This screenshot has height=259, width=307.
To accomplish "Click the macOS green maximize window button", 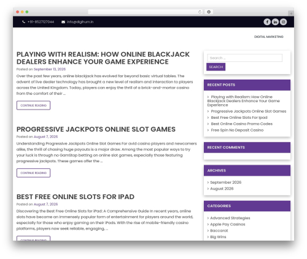I will tap(27, 12).
